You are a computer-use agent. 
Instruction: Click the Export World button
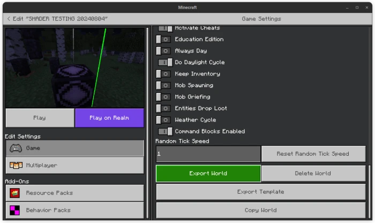click(x=208, y=173)
